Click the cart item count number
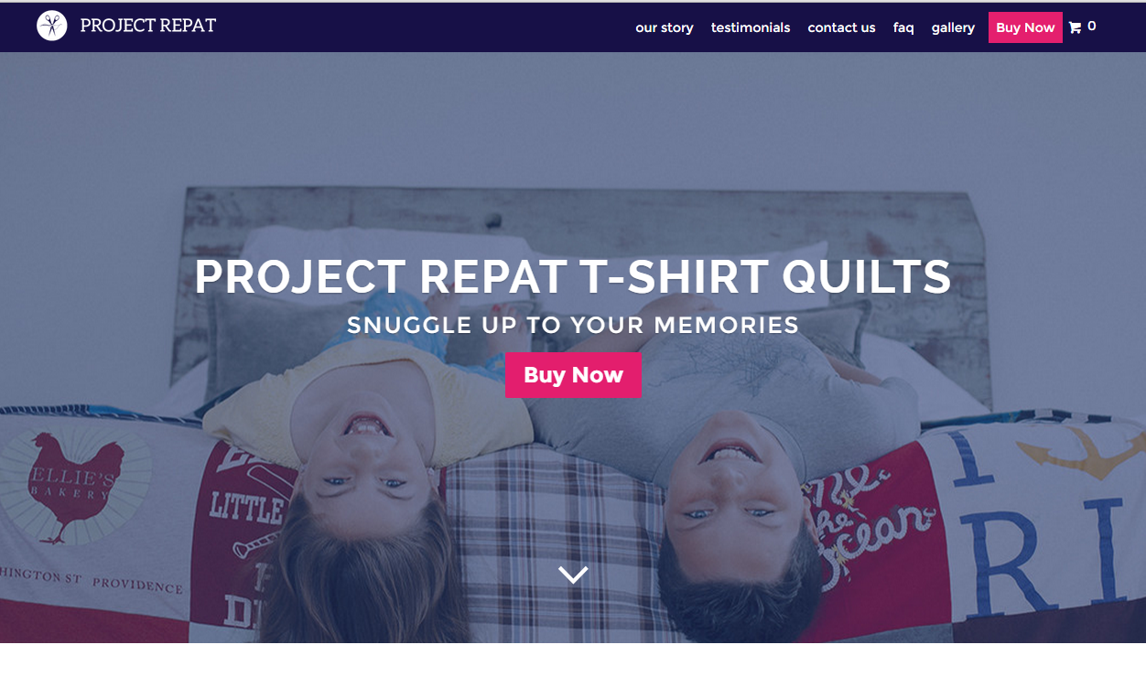 [x=1091, y=27]
